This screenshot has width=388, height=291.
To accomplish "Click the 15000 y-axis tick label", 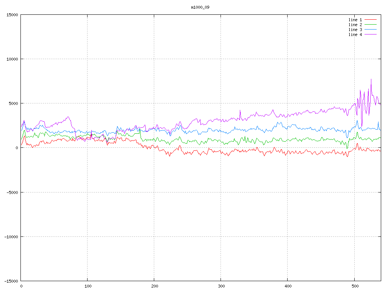I will 12,15.
